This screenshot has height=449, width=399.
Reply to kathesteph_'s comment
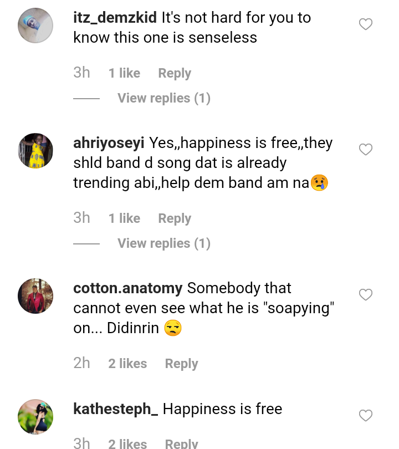(x=181, y=443)
